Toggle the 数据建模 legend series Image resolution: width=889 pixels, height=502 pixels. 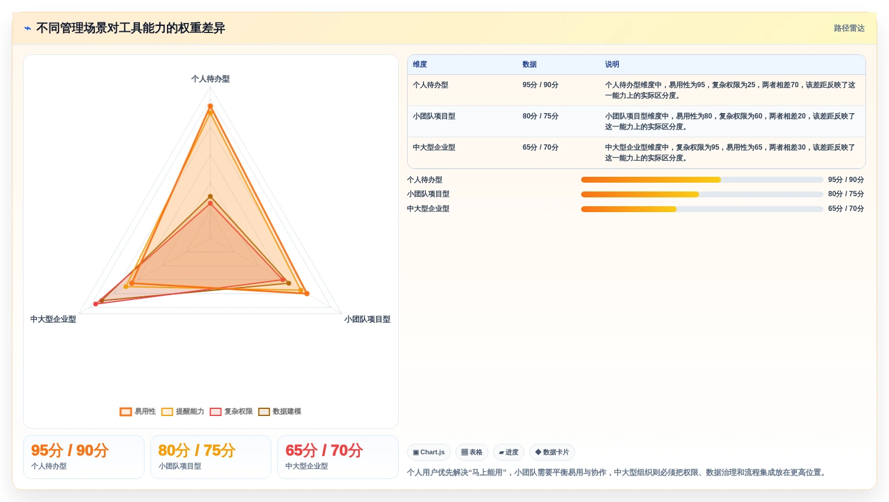pyautogui.click(x=280, y=411)
